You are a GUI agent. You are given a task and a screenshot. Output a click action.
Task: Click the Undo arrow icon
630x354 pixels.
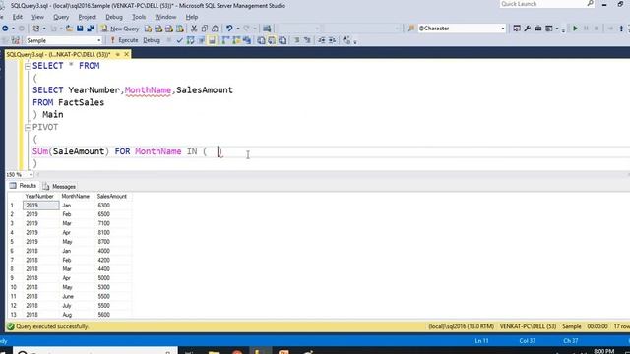pyautogui.click(x=229, y=29)
